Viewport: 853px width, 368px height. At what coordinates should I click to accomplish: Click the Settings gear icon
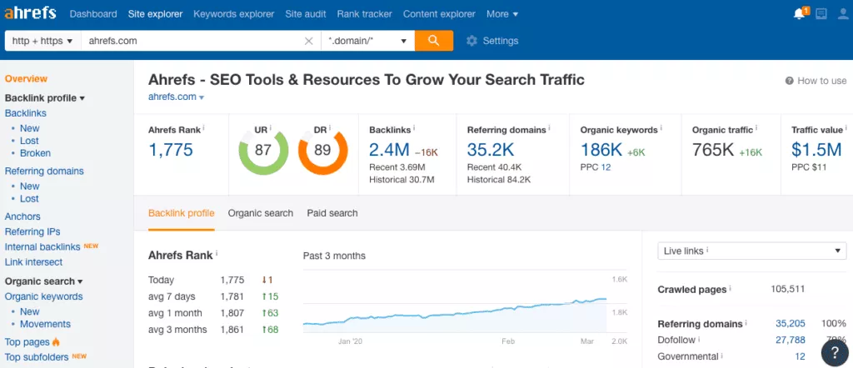[x=471, y=41]
